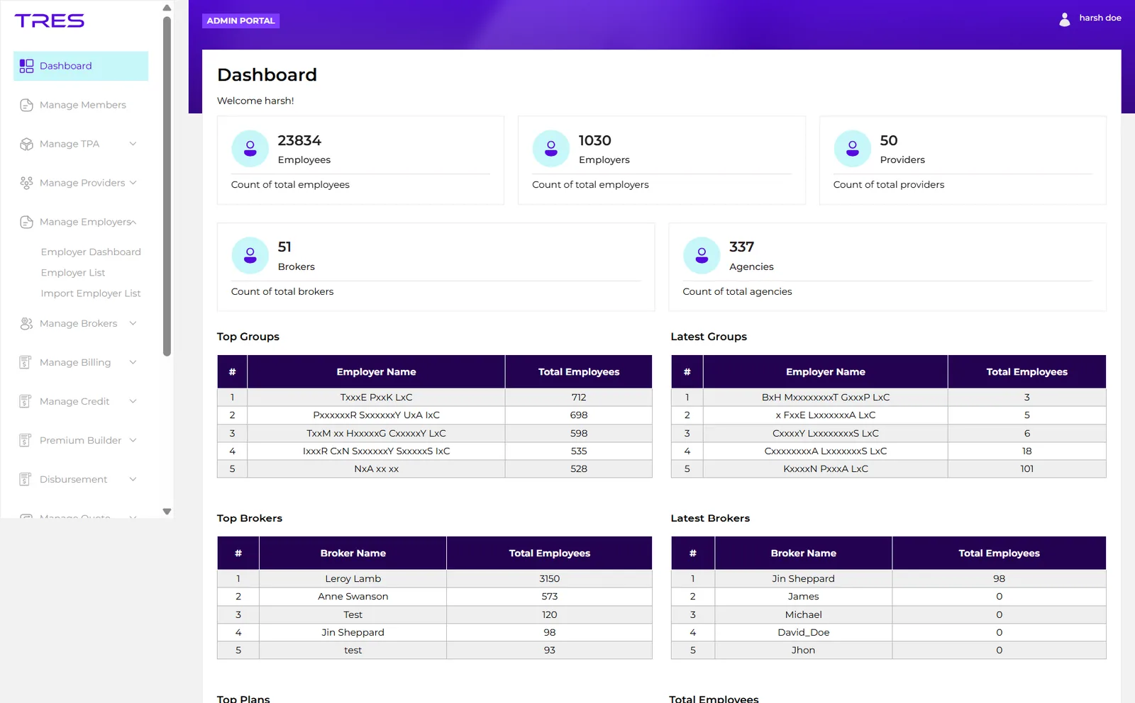The width and height of the screenshot is (1135, 703).
Task: Click David_Doe in Latest Brokers
Action: (x=804, y=633)
